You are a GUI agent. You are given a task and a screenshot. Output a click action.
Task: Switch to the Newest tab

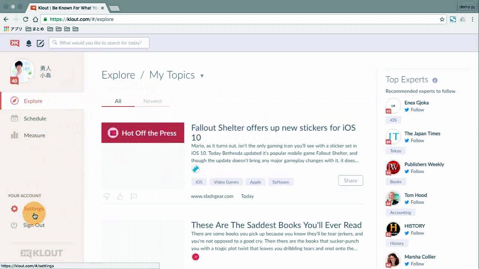(153, 101)
